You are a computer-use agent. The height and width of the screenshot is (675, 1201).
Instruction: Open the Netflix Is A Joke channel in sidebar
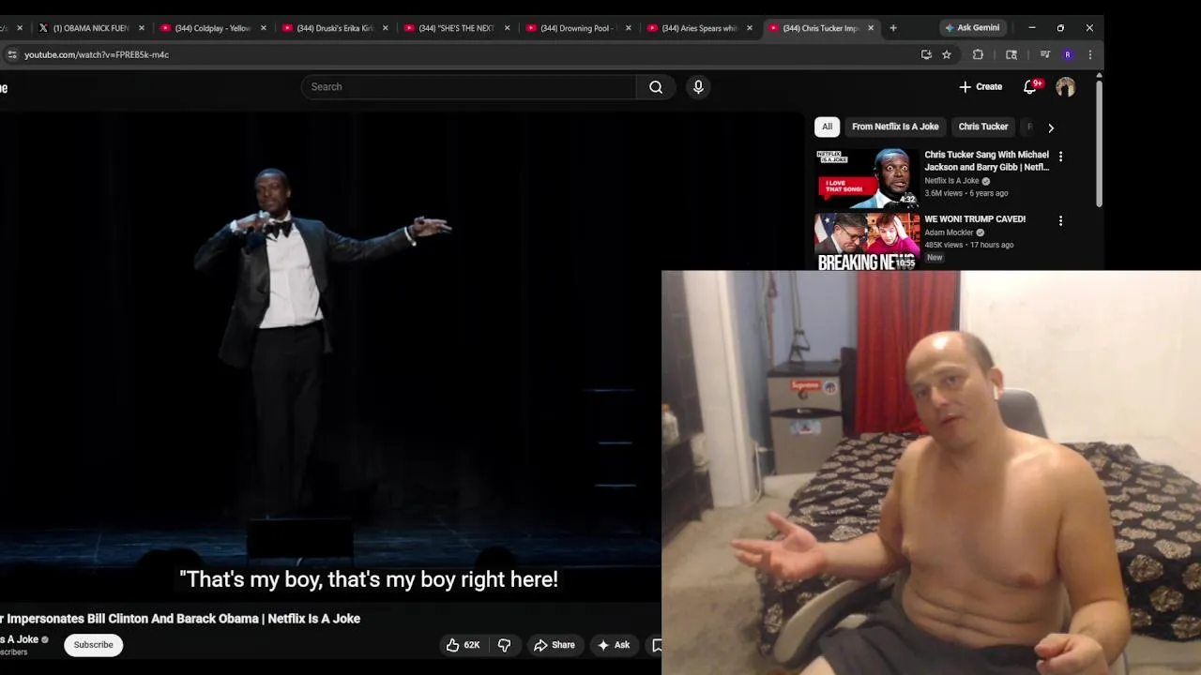click(x=951, y=181)
